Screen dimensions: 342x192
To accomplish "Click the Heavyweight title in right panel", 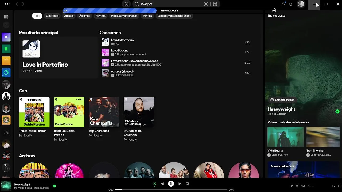I will point(281,109).
